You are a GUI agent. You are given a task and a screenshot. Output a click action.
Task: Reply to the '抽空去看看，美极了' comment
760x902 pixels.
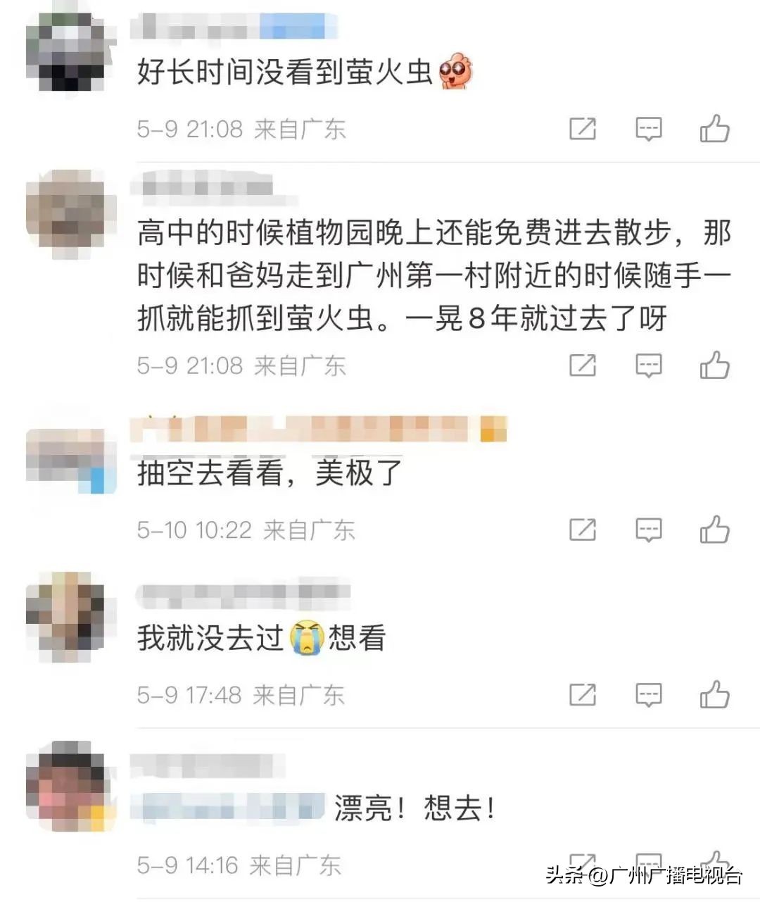(x=648, y=530)
